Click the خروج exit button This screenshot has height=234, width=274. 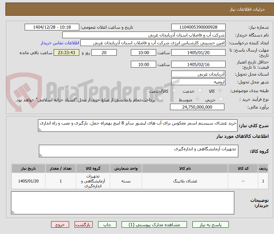[x=60, y=224]
